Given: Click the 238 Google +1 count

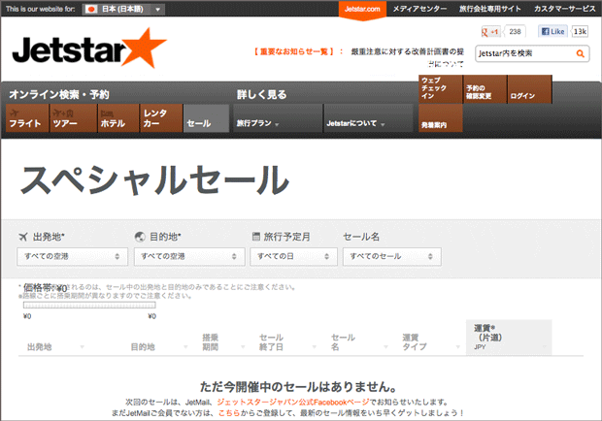Looking at the screenshot, I should pyautogui.click(x=515, y=31).
